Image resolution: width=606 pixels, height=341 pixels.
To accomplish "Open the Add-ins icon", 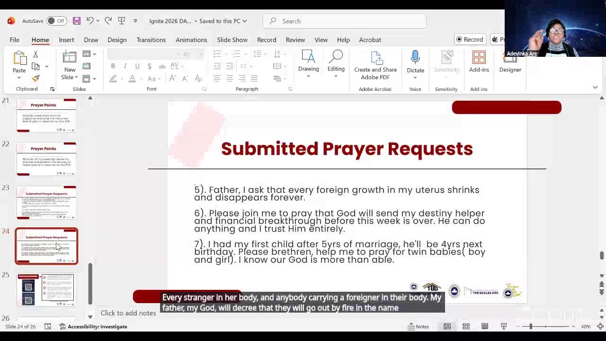I will 479,58.
